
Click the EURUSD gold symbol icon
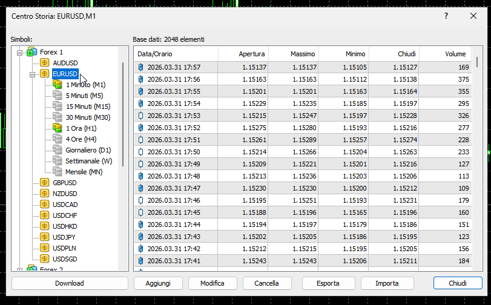tap(44, 74)
